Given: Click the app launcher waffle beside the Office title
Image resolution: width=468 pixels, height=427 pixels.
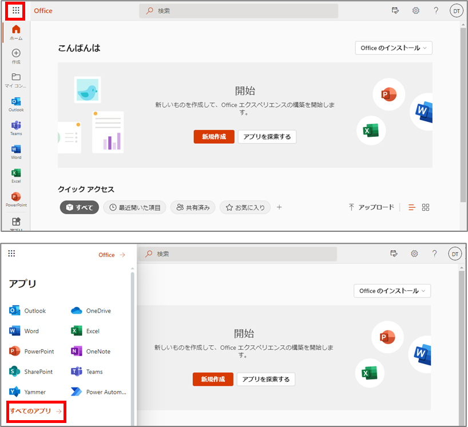Looking at the screenshot, I should 16,11.
